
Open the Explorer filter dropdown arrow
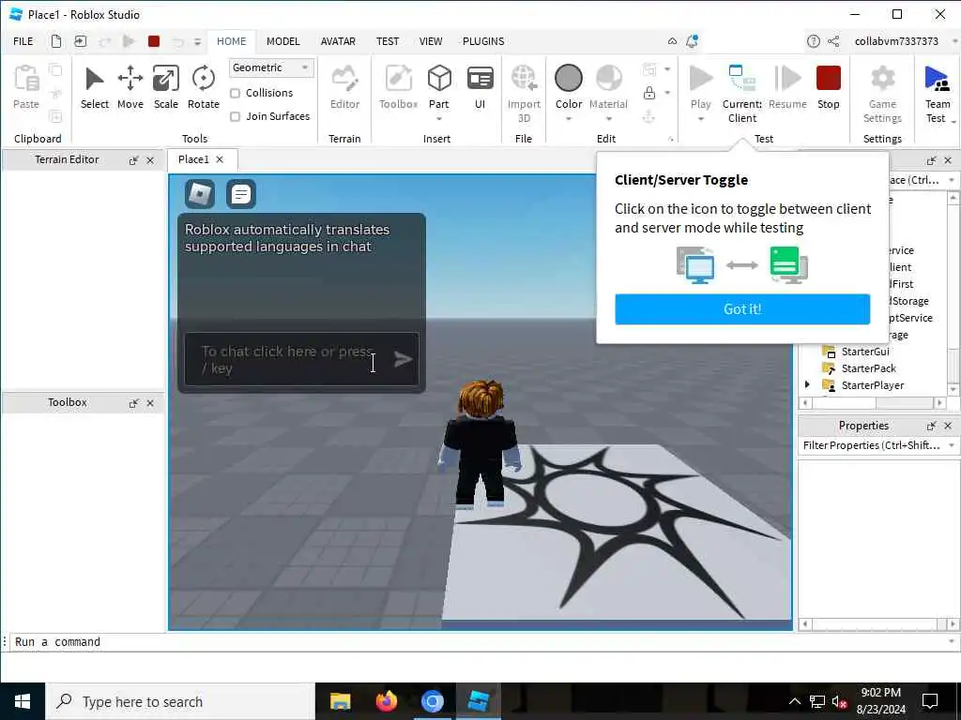(x=952, y=180)
